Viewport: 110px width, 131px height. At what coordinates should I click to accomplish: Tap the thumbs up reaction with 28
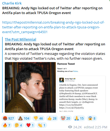[x=52, y=118]
